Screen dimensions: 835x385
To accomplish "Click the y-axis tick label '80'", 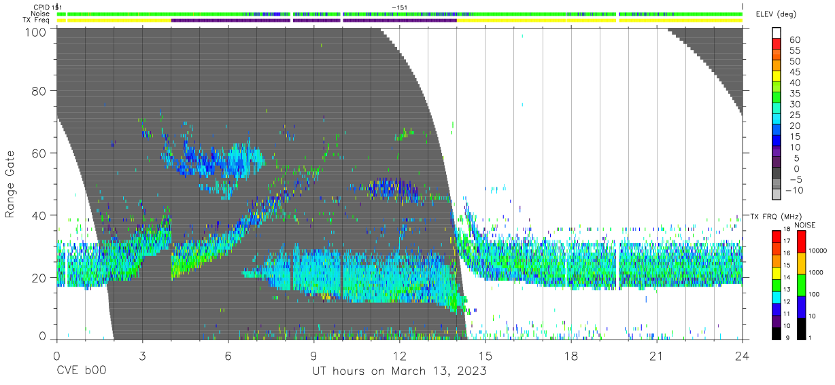I will tap(39, 91).
